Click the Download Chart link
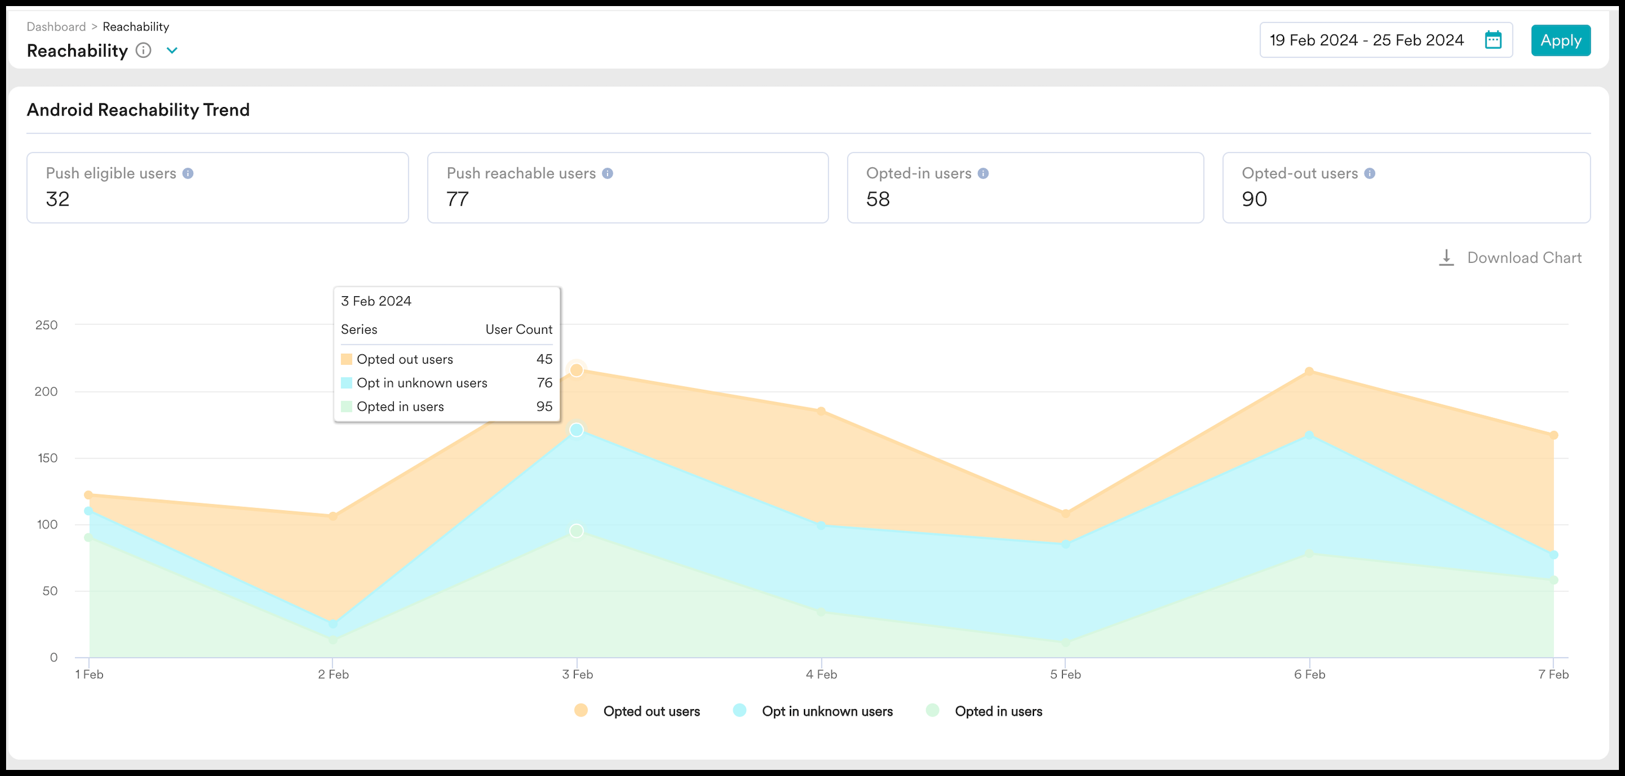Screen dimensions: 1625x776 pyautogui.click(x=1523, y=258)
